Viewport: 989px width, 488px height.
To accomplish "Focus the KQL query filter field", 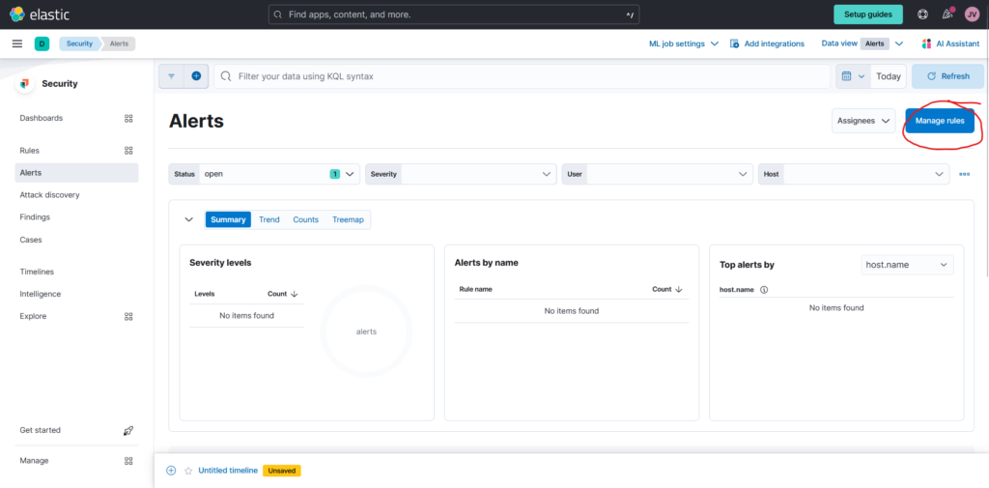I will pos(523,75).
